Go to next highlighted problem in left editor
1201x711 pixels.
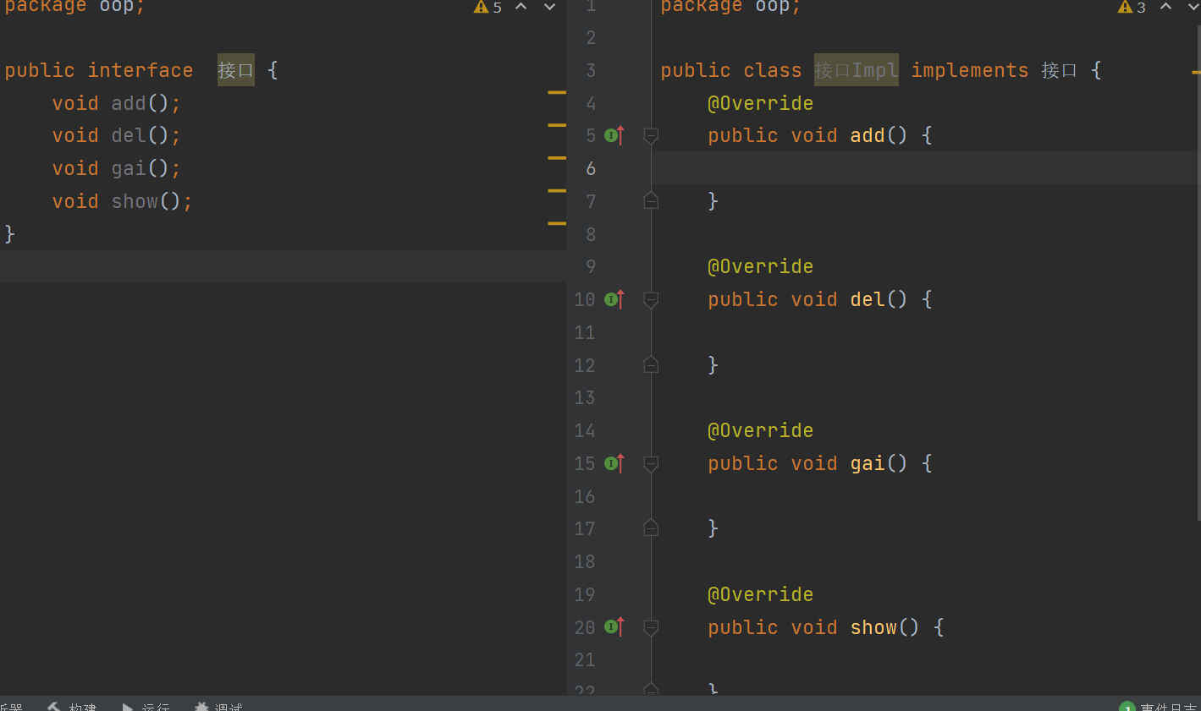(x=549, y=8)
